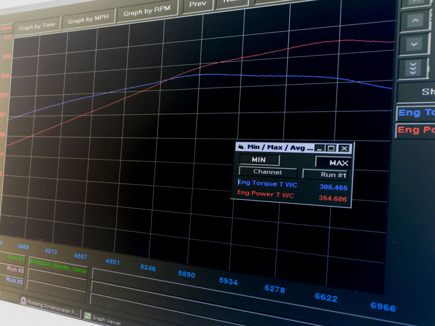The height and width of the screenshot is (326, 435).
Task: Click the empty Run #2 field
Action: tap(57, 278)
